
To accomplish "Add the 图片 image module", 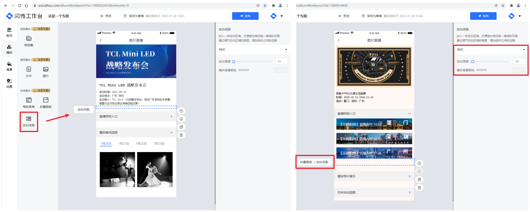I will (46, 72).
